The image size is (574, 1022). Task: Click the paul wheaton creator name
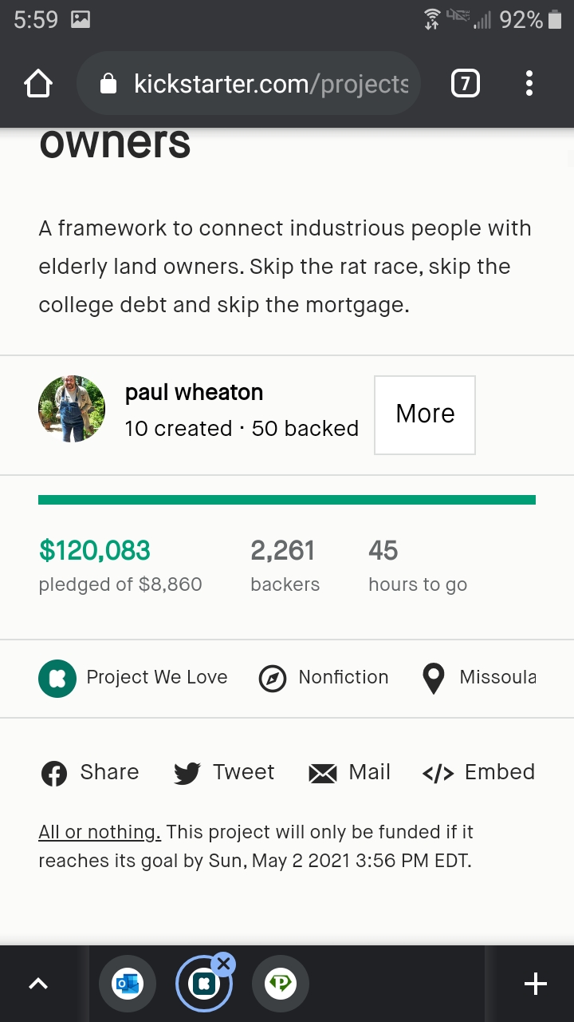(194, 393)
